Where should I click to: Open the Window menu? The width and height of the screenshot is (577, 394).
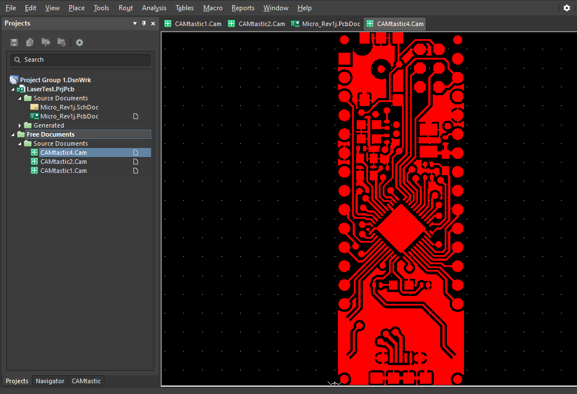coord(275,8)
